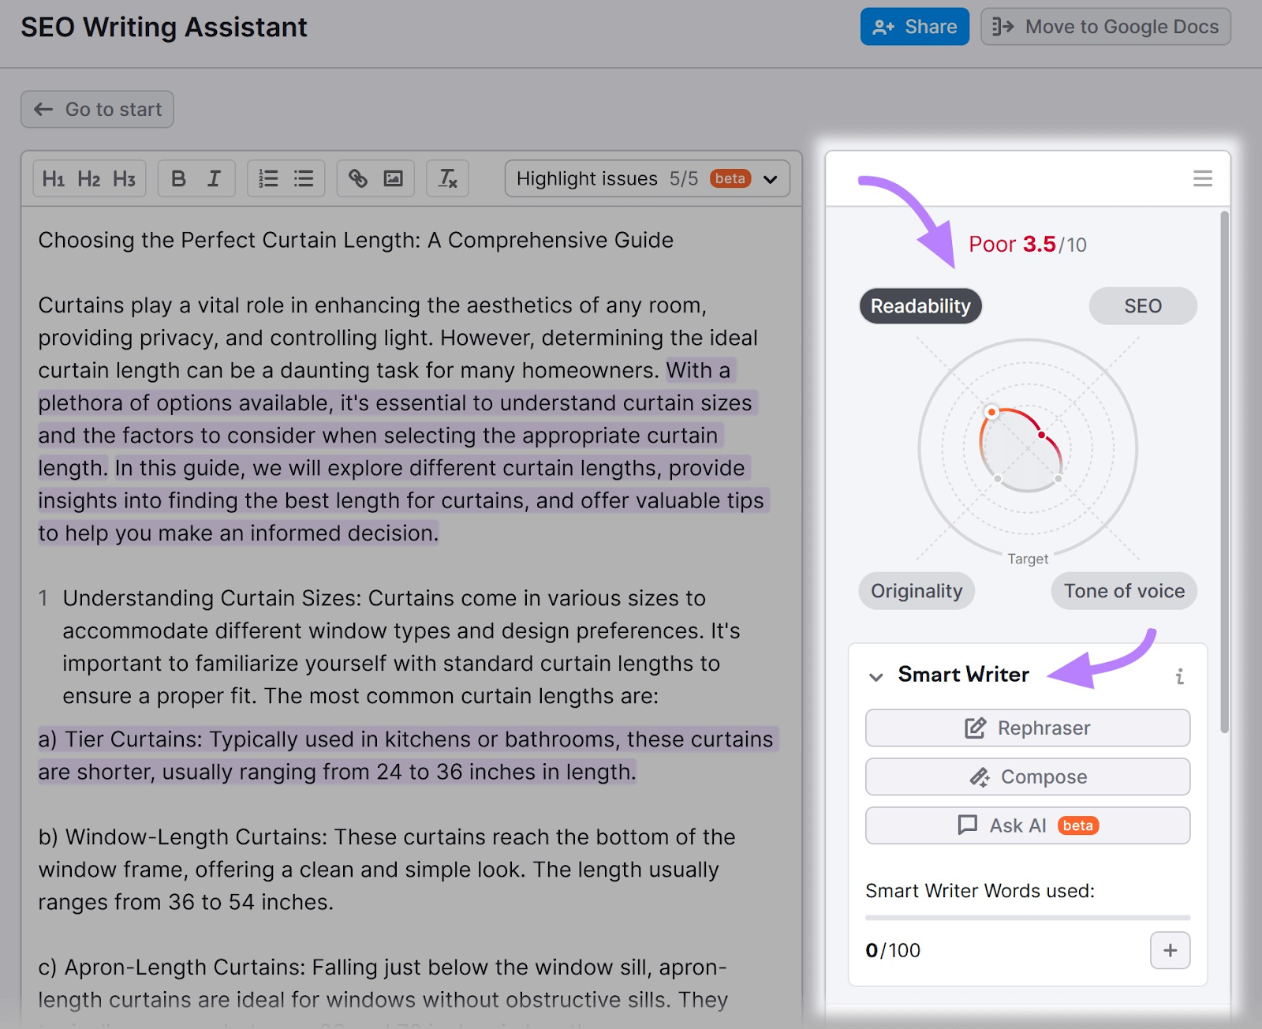Click the 0/100 words counter
This screenshot has height=1029, width=1262.
pyautogui.click(x=893, y=950)
